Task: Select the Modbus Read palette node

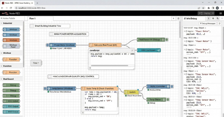Action: [x=11, y=46]
